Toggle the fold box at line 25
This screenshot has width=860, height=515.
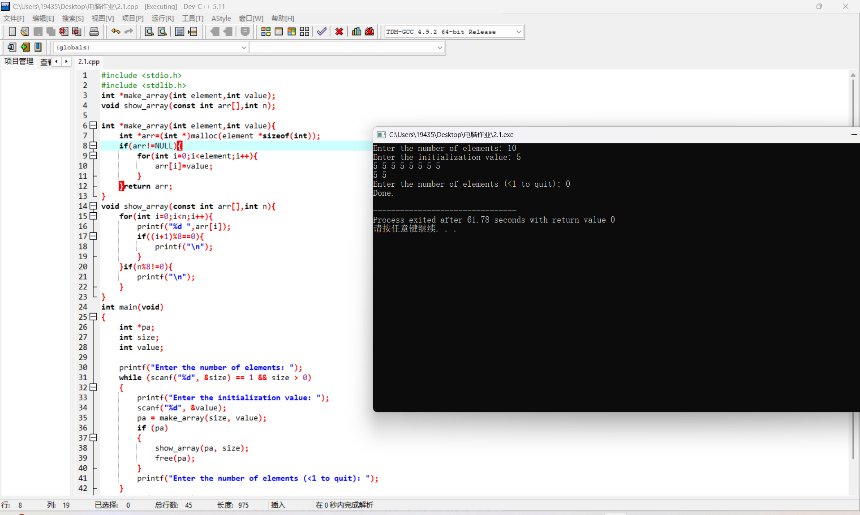click(93, 317)
